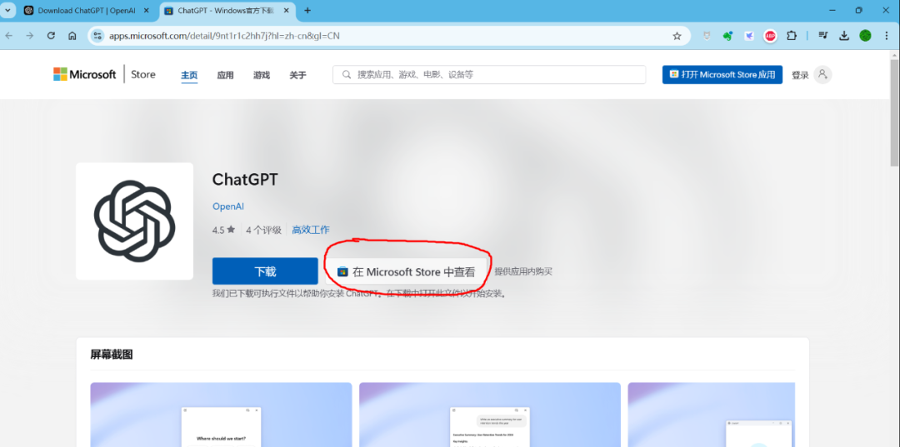Bookmark this page with the star icon
The height and width of the screenshot is (447, 900).
[677, 36]
